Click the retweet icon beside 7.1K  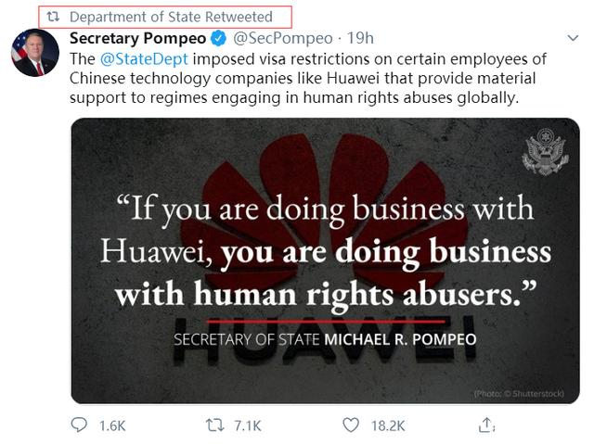click(x=213, y=425)
